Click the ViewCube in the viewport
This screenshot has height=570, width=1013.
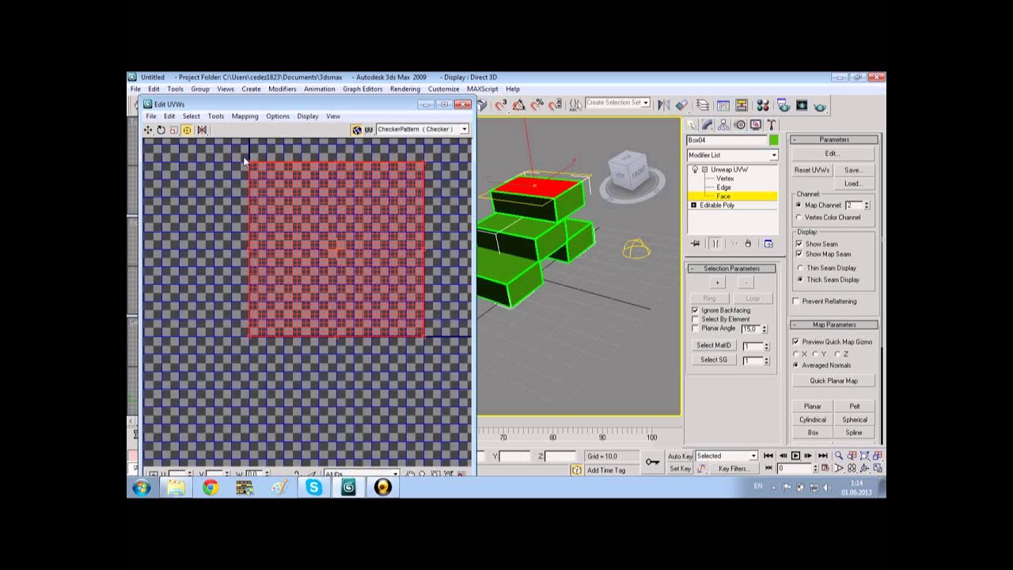(x=631, y=170)
